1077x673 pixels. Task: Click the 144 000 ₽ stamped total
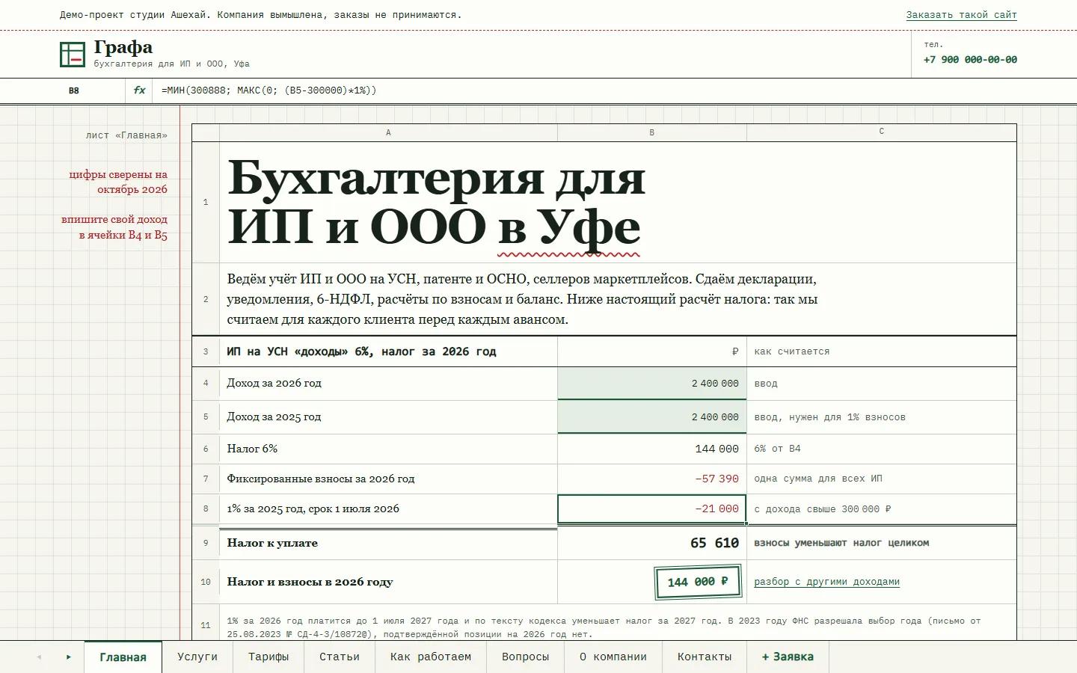(699, 582)
